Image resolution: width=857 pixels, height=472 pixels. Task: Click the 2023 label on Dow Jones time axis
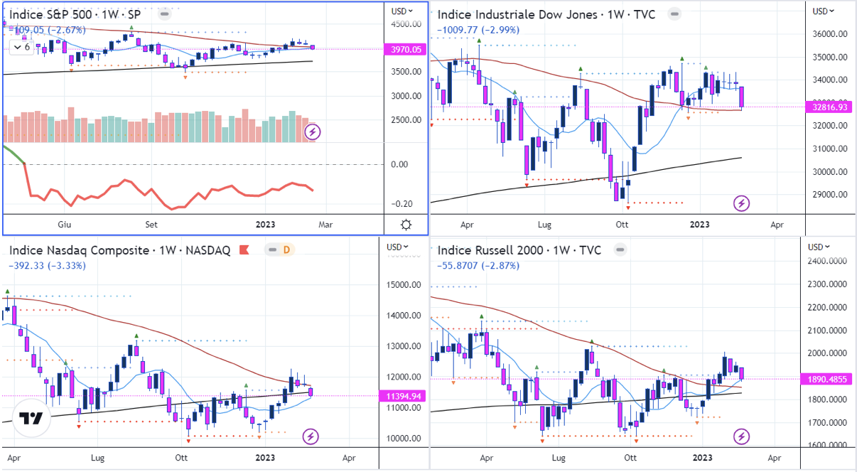click(x=700, y=225)
